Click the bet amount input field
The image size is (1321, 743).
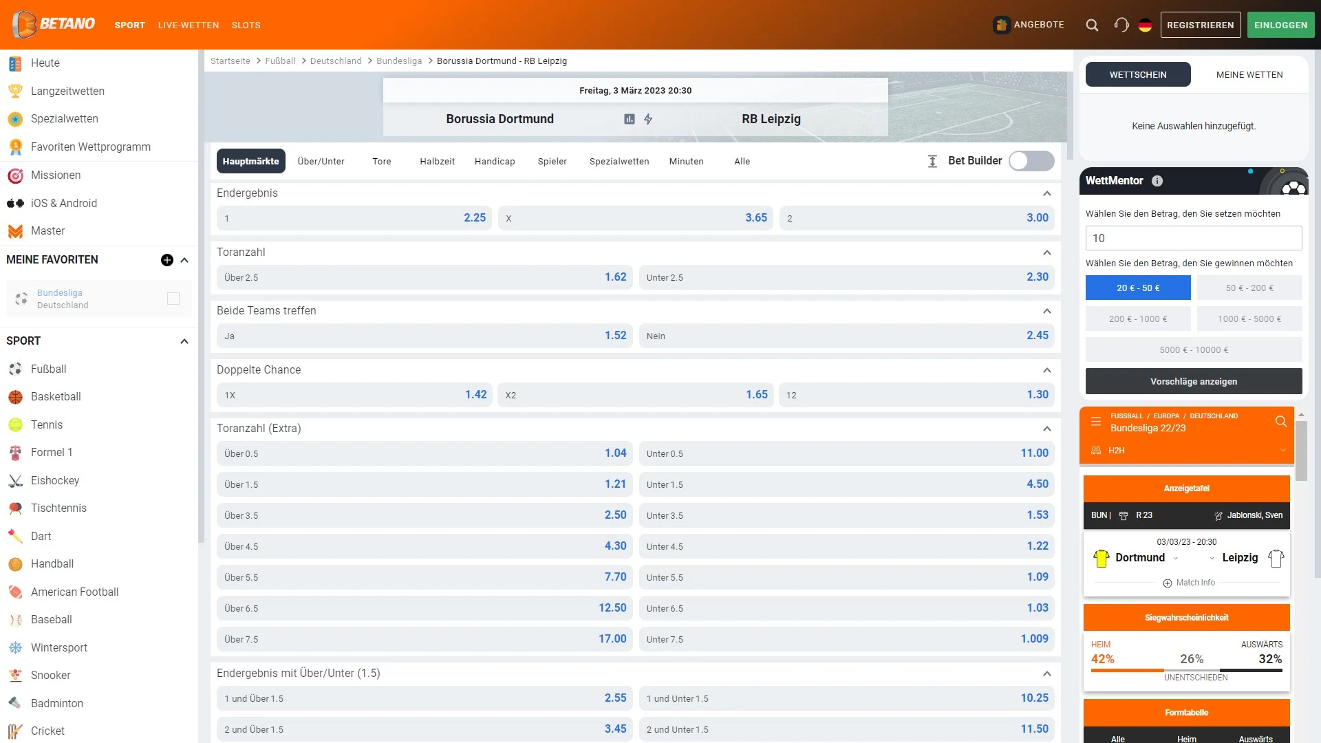[1192, 237]
